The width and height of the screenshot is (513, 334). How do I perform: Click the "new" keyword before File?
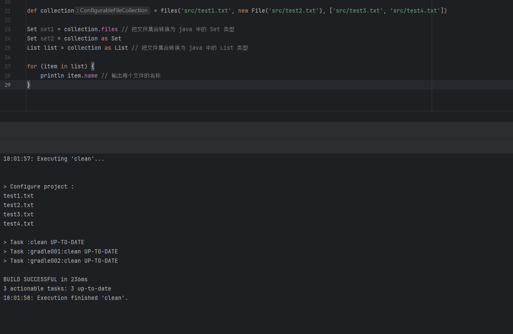(243, 11)
